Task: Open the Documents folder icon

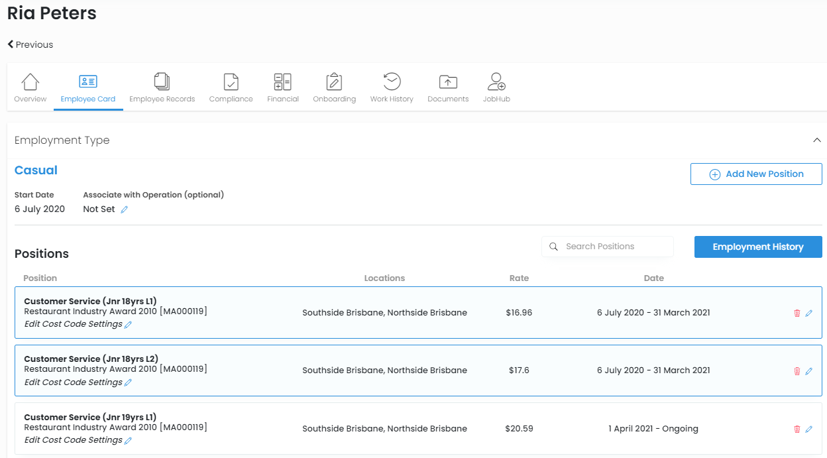Action: click(x=448, y=82)
